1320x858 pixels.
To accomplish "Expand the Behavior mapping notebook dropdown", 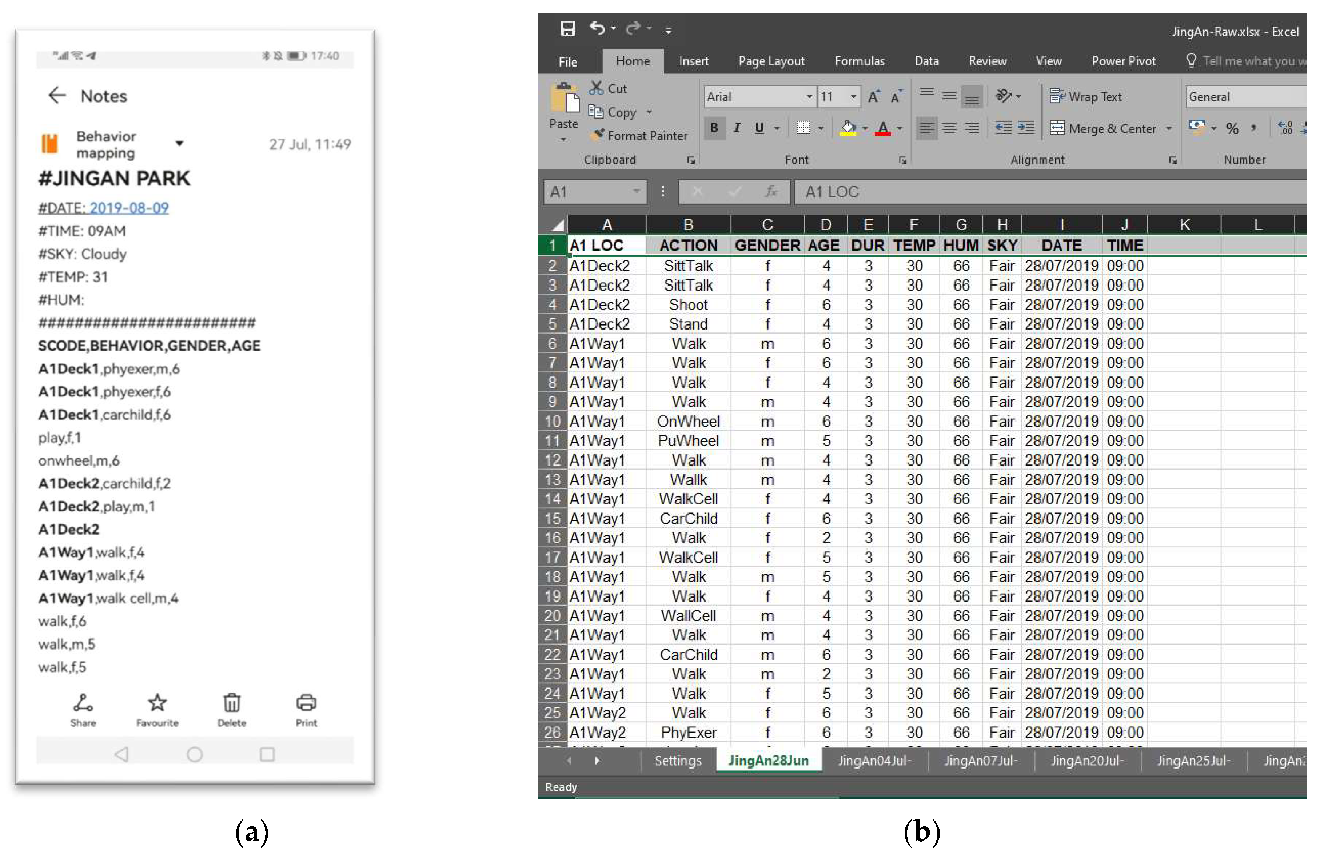I will [x=179, y=144].
